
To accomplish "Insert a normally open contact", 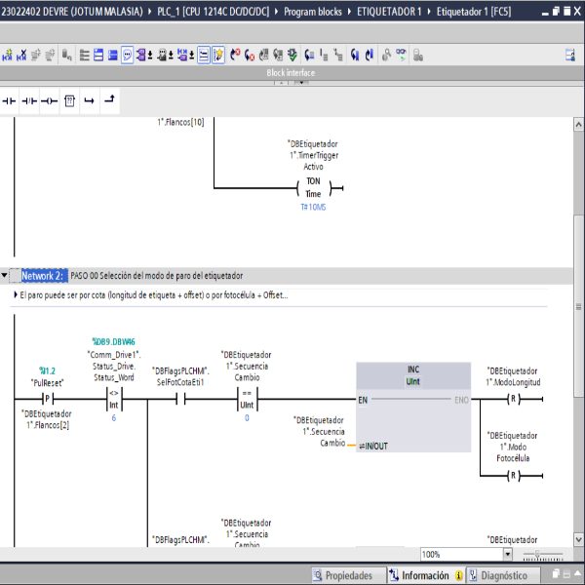I will click(10, 100).
